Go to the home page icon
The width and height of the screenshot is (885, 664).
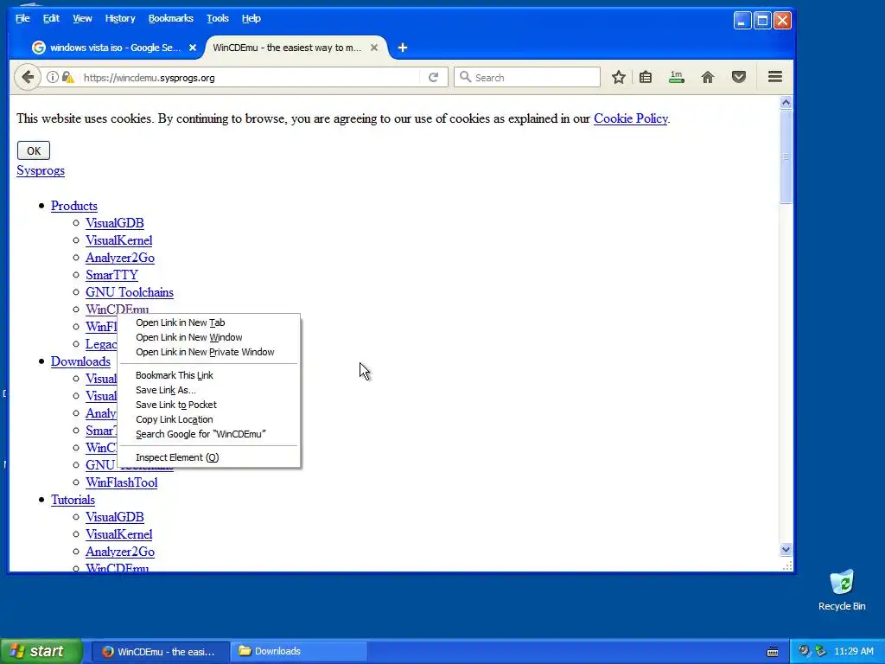coord(708,77)
